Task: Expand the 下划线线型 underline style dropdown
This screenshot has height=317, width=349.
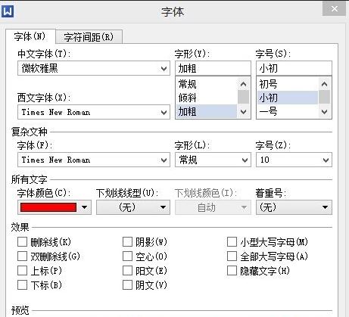Action: pyautogui.click(x=133, y=207)
